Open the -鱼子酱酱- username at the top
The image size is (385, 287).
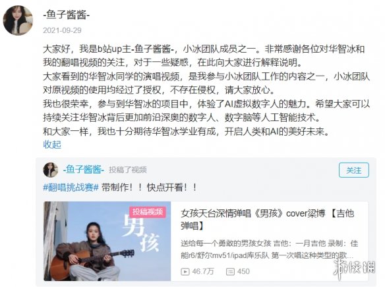click(67, 15)
